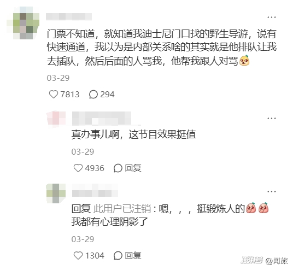Open the 294 replies speech bubble
Image resolution: width=293 pixels, height=270 pixels.
(93, 95)
